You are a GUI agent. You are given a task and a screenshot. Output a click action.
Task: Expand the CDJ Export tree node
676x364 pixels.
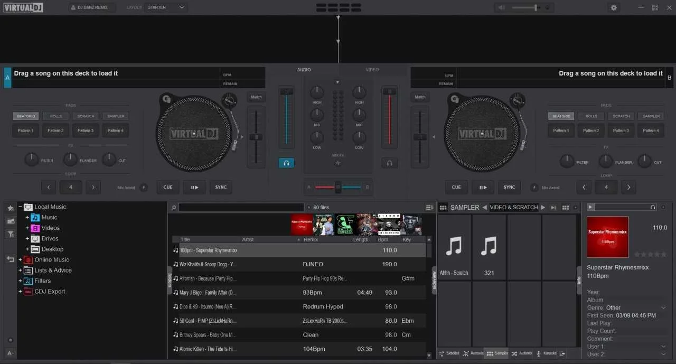[20, 292]
